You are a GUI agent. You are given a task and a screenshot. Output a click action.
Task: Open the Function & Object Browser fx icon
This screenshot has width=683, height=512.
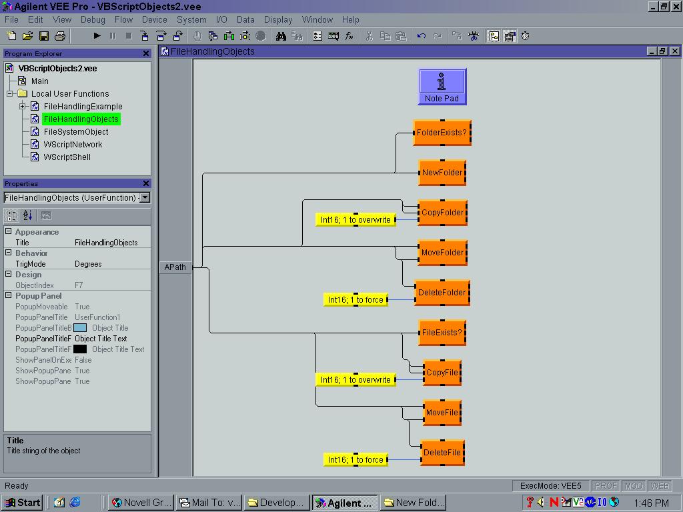(349, 36)
